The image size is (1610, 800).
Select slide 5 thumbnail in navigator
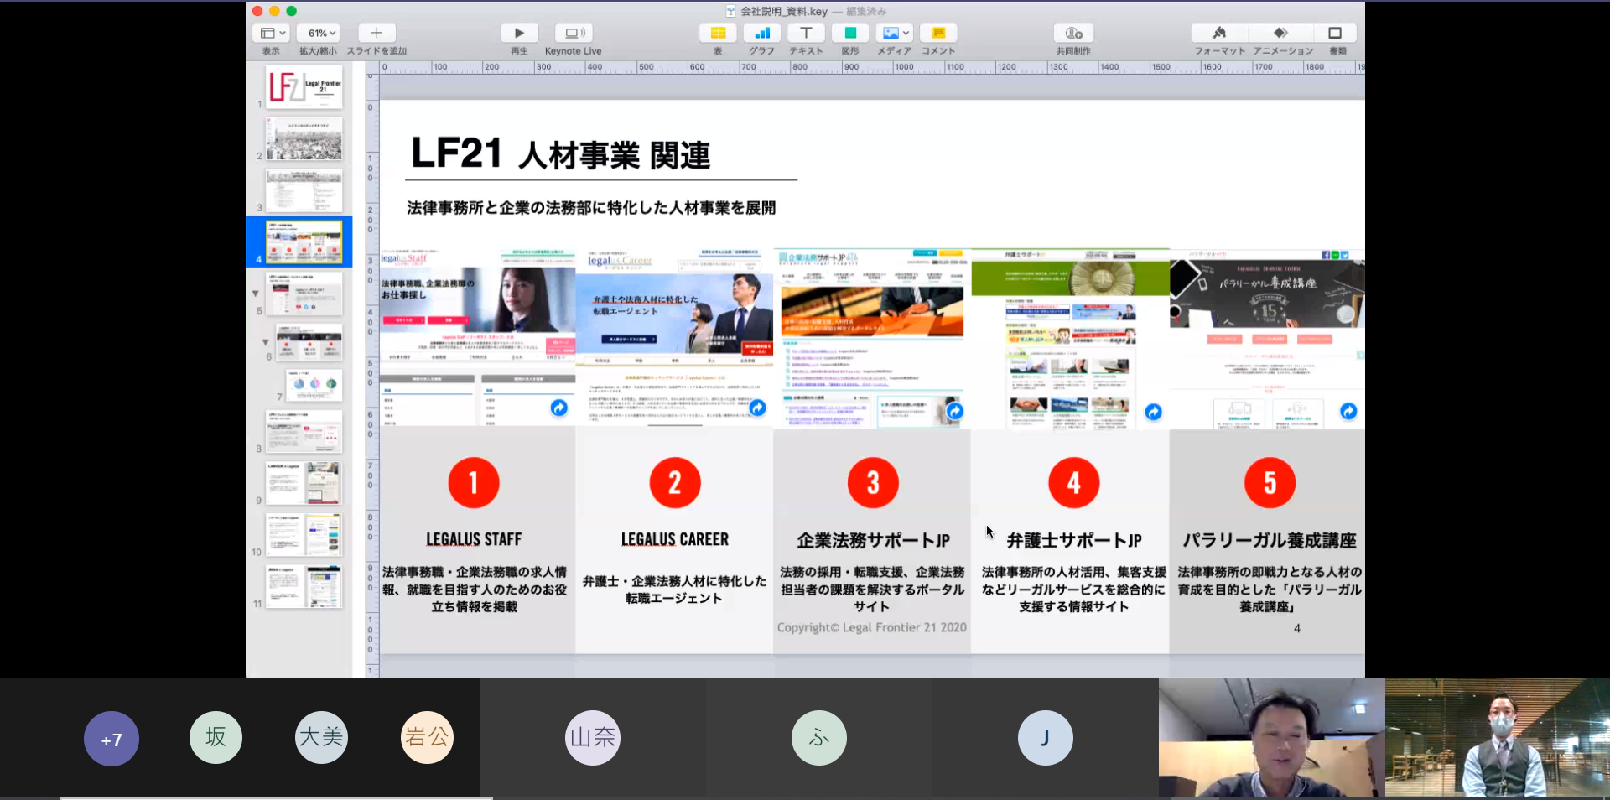[304, 294]
